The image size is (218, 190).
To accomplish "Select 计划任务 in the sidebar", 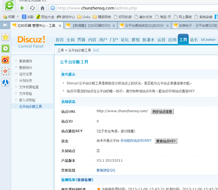I will [26, 81].
